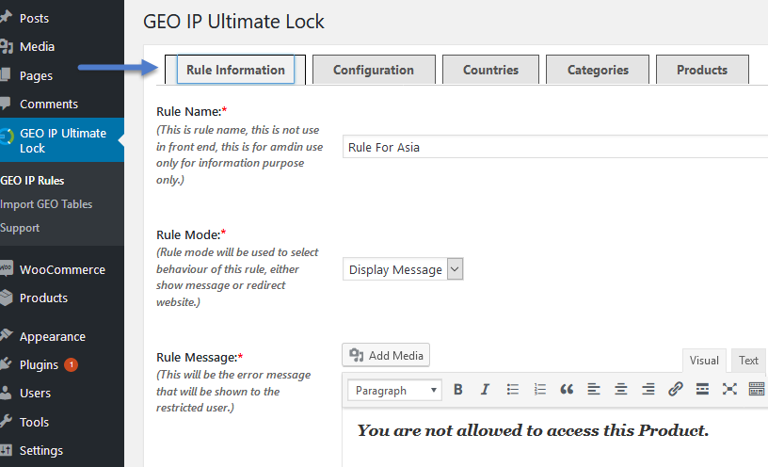Click the Pages icon in sidebar

6,75
